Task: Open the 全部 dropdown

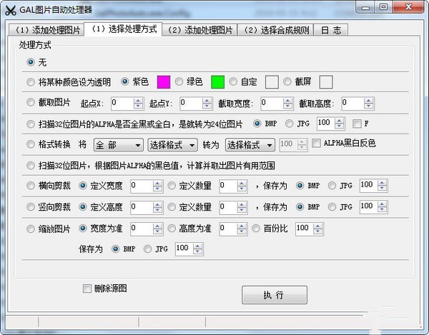Action: point(118,145)
